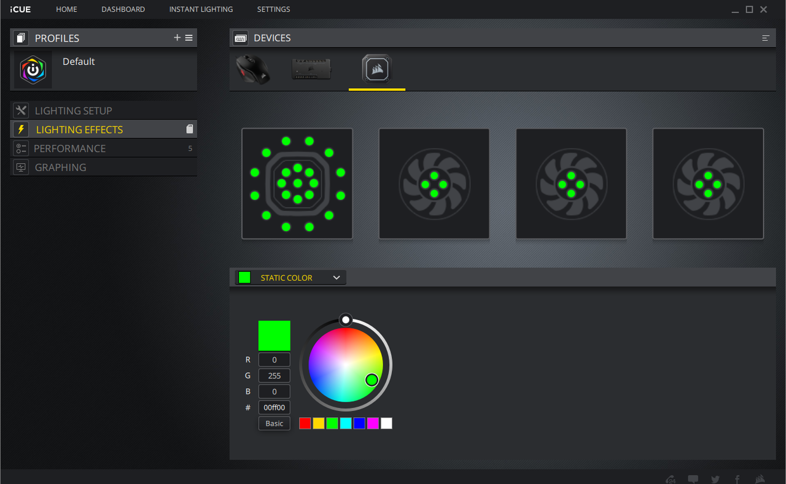Click the Profiles panel icon
Image resolution: width=786 pixels, height=484 pixels.
[x=21, y=38]
